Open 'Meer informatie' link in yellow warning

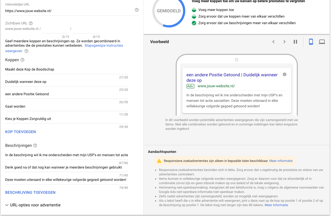tap(281, 161)
